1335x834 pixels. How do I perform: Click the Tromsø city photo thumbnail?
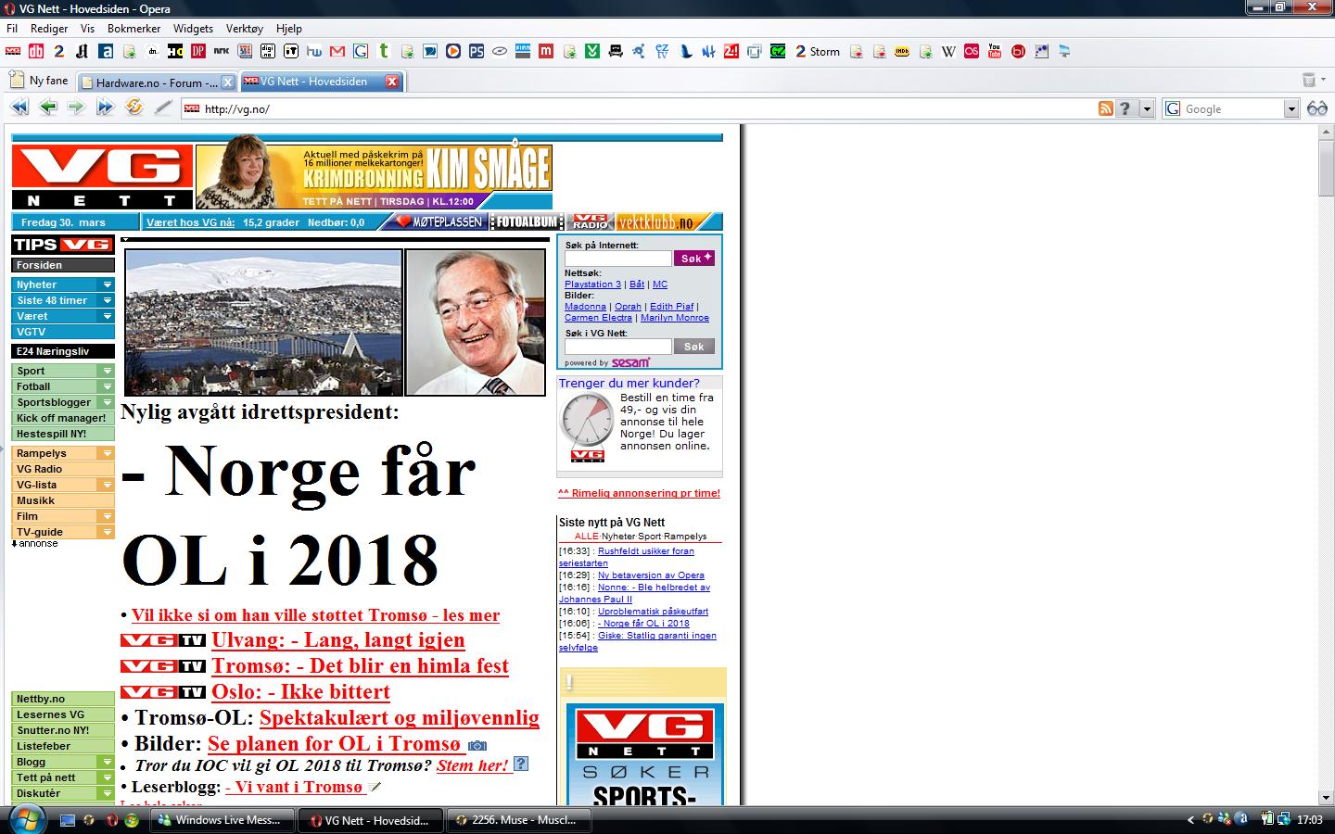click(263, 322)
